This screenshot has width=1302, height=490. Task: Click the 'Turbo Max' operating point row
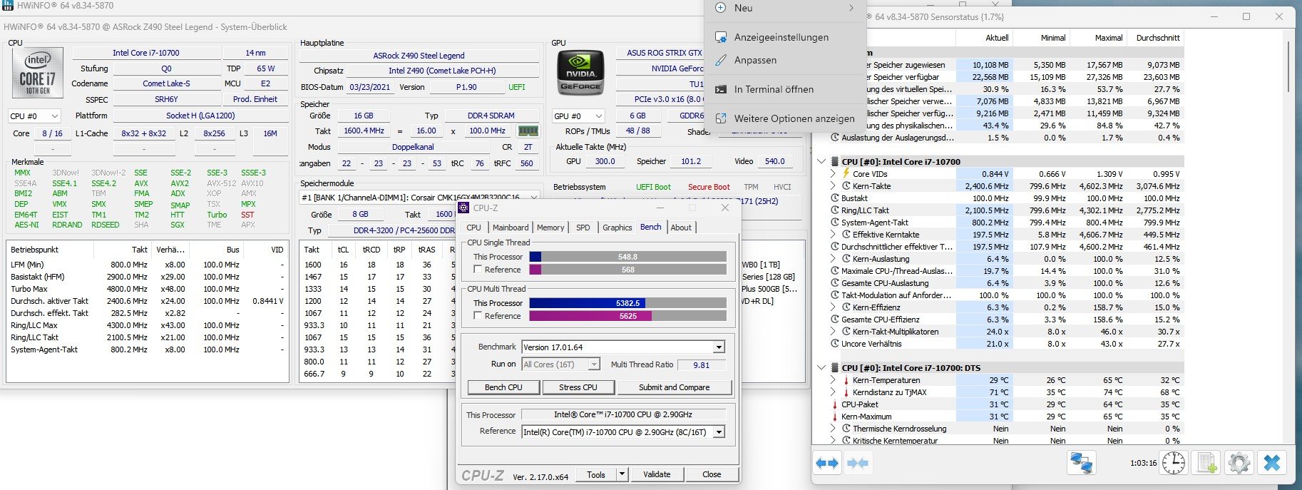coord(146,289)
